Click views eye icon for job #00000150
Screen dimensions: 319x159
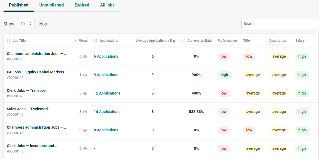point(85,57)
